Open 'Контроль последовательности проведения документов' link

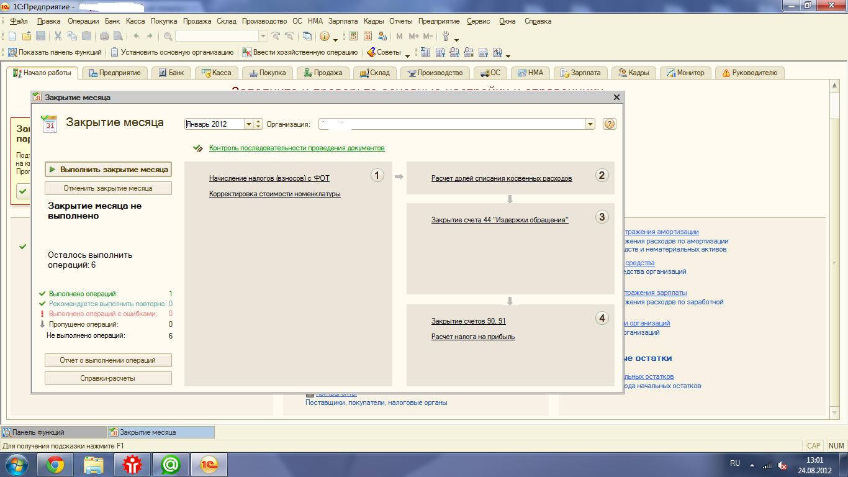click(297, 148)
